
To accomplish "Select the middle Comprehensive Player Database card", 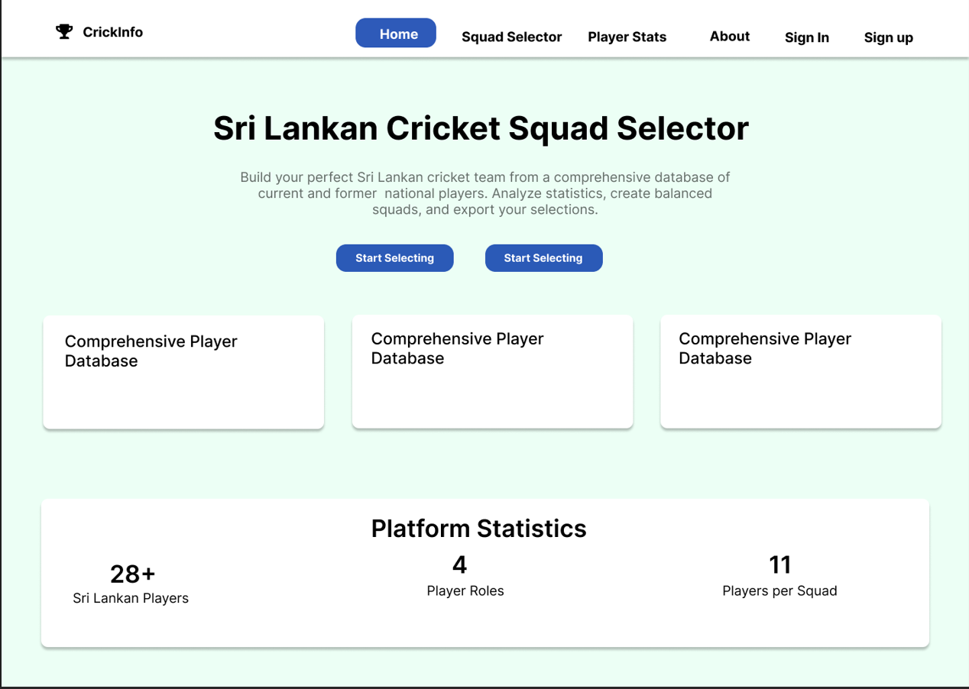I will click(492, 371).
